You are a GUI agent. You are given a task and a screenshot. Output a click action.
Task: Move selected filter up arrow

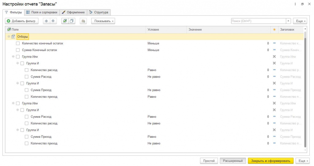click(46, 21)
